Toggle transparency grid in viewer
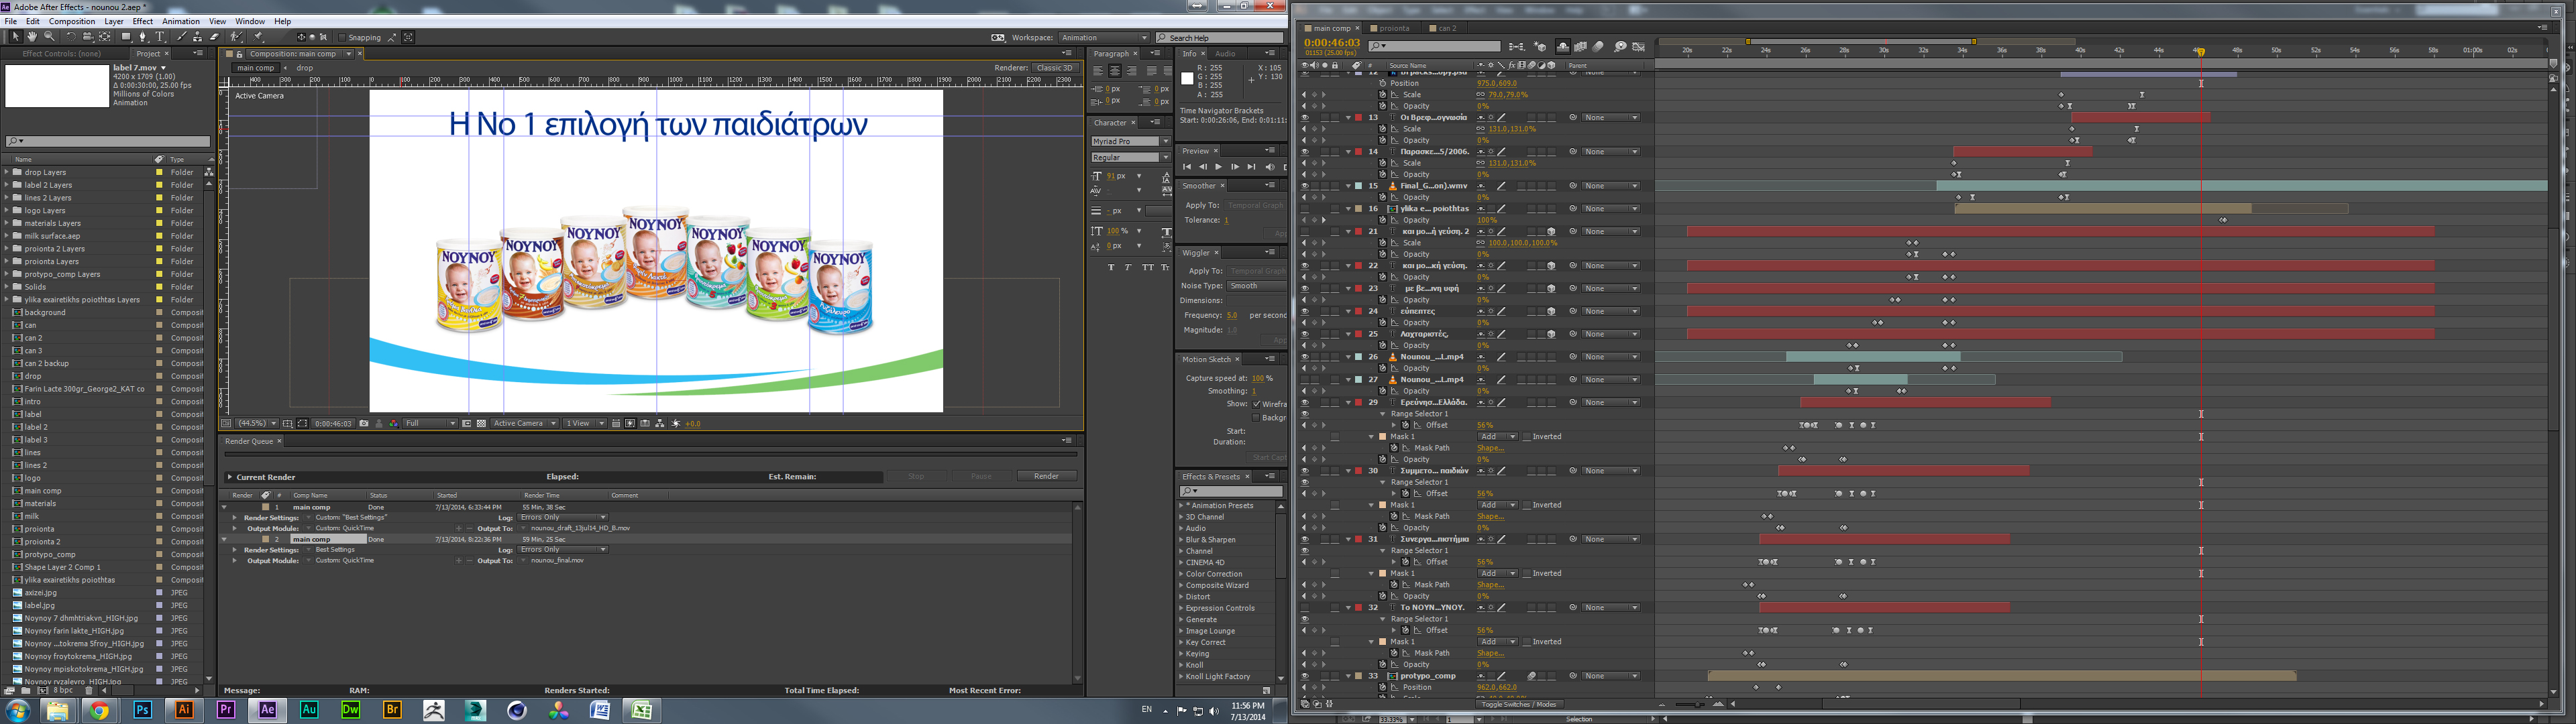The height and width of the screenshot is (724, 2576). point(481,424)
